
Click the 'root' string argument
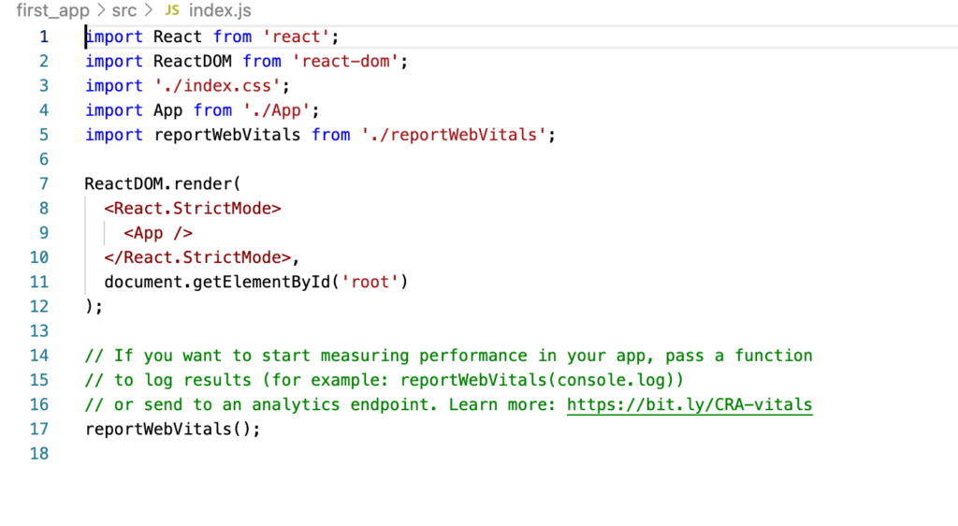374,282
